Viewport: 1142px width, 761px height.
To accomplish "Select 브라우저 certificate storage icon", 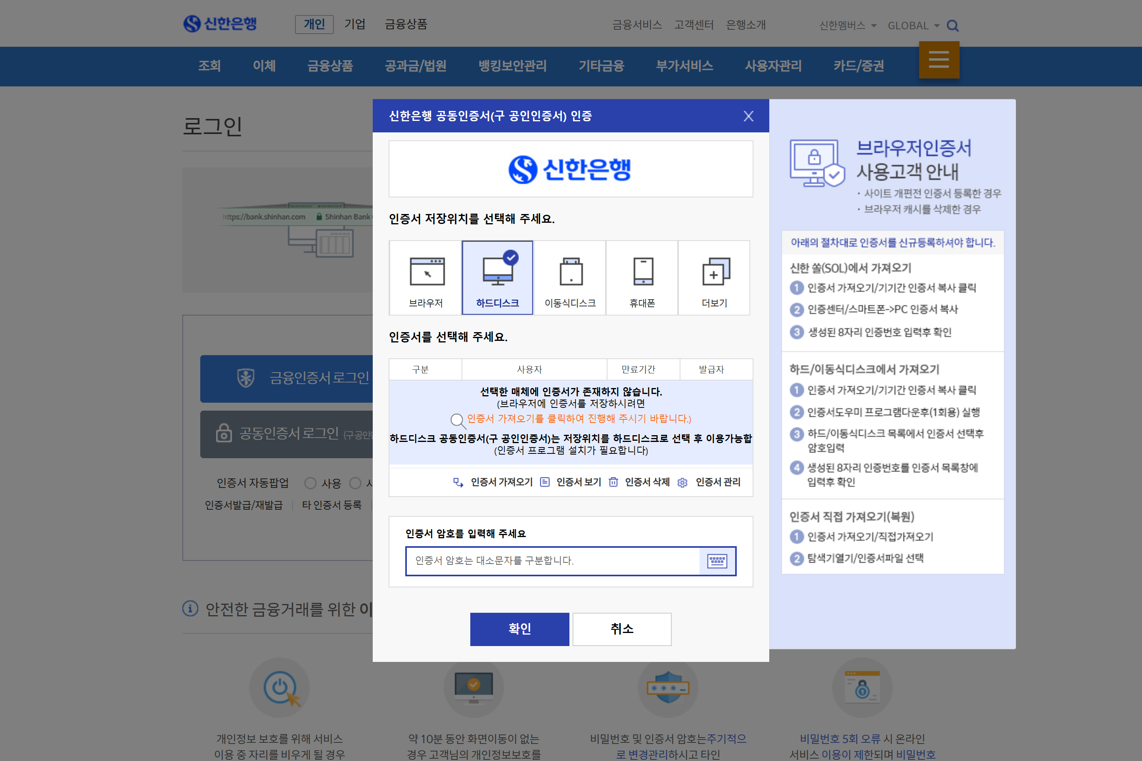I will (426, 277).
